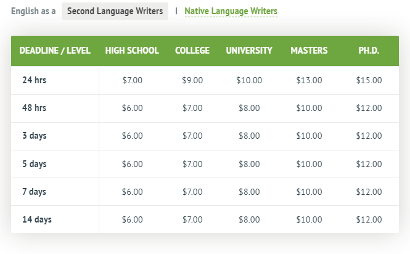410x254 pixels.
Task: Select the 14 days deadline row label
Action: click(x=37, y=219)
